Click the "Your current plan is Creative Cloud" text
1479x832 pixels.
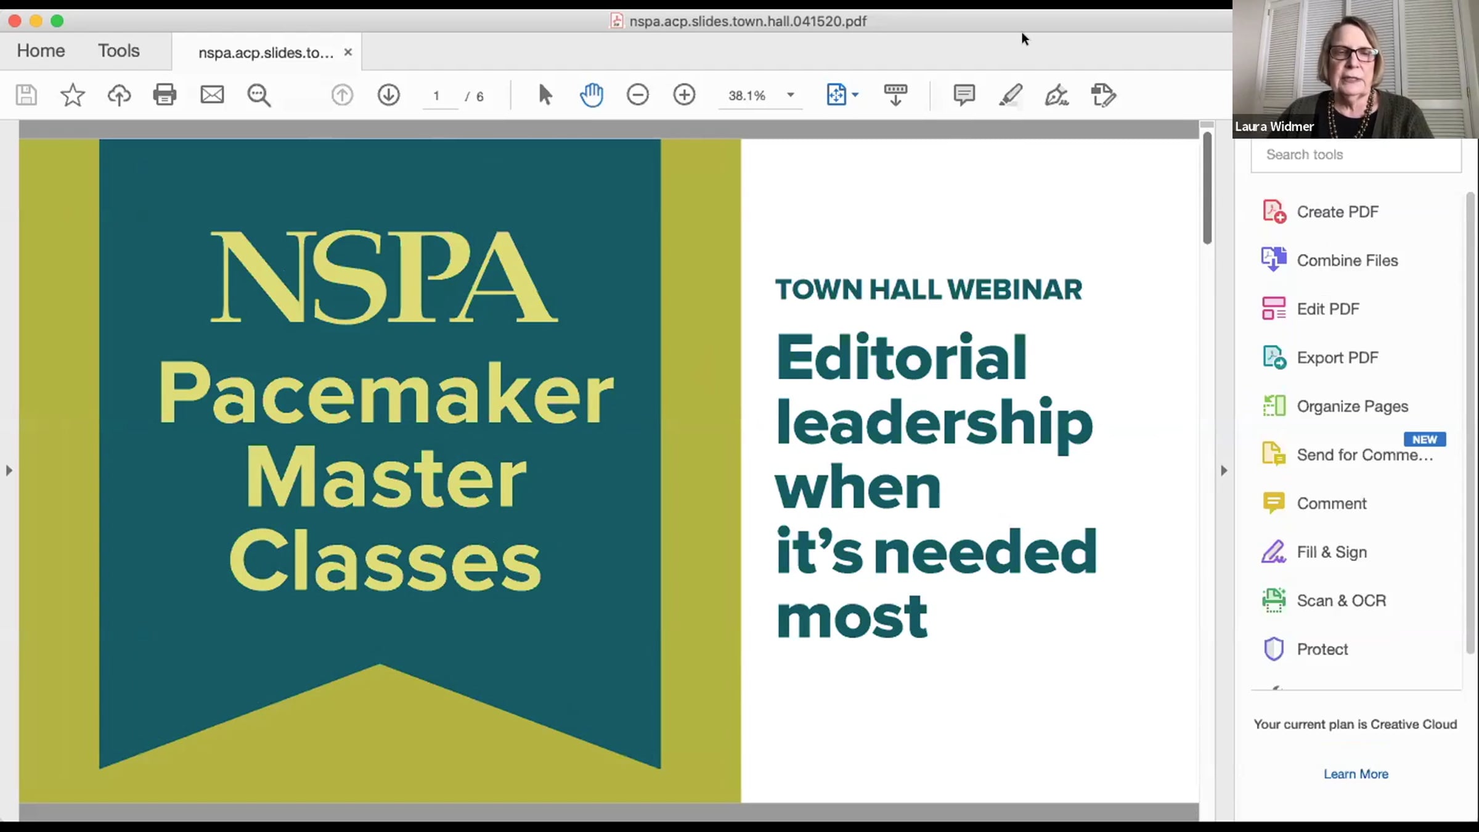click(1355, 724)
